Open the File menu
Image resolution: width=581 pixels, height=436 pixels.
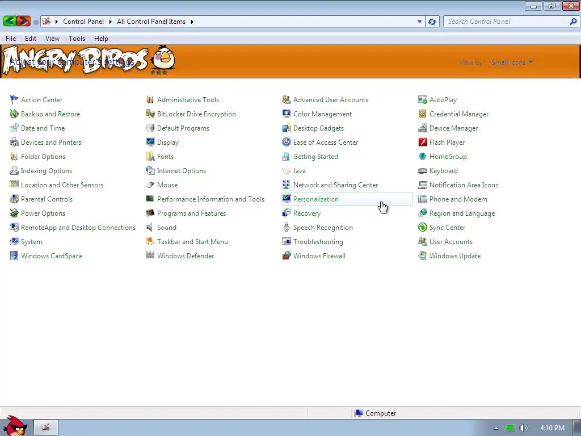point(11,38)
